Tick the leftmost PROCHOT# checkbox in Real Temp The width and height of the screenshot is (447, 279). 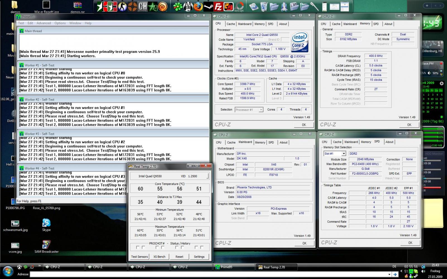tap(138, 247)
